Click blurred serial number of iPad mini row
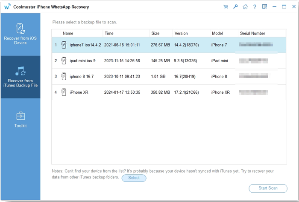This screenshot has width=299, height=202. tap(253, 61)
